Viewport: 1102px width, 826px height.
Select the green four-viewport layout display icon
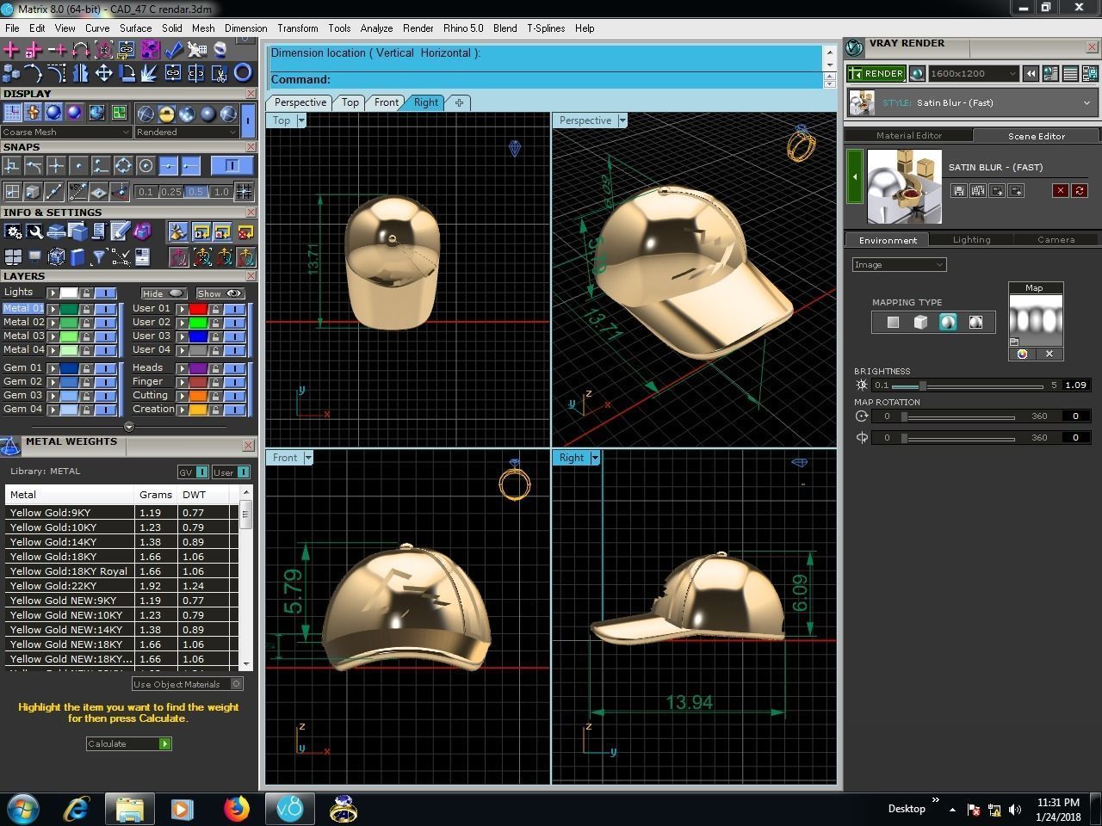coord(119,113)
